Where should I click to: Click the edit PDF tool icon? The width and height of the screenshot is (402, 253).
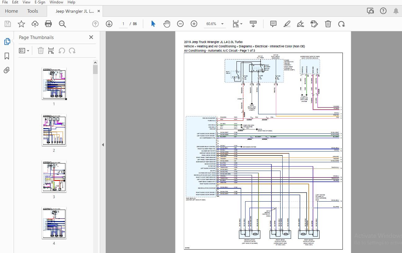tap(314, 24)
